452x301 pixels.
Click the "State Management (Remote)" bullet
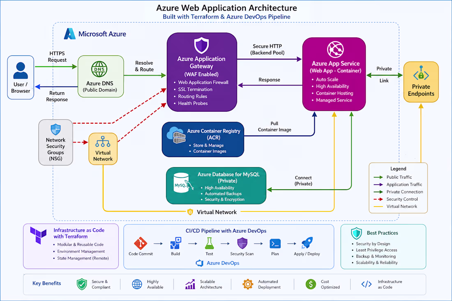tap(83, 258)
